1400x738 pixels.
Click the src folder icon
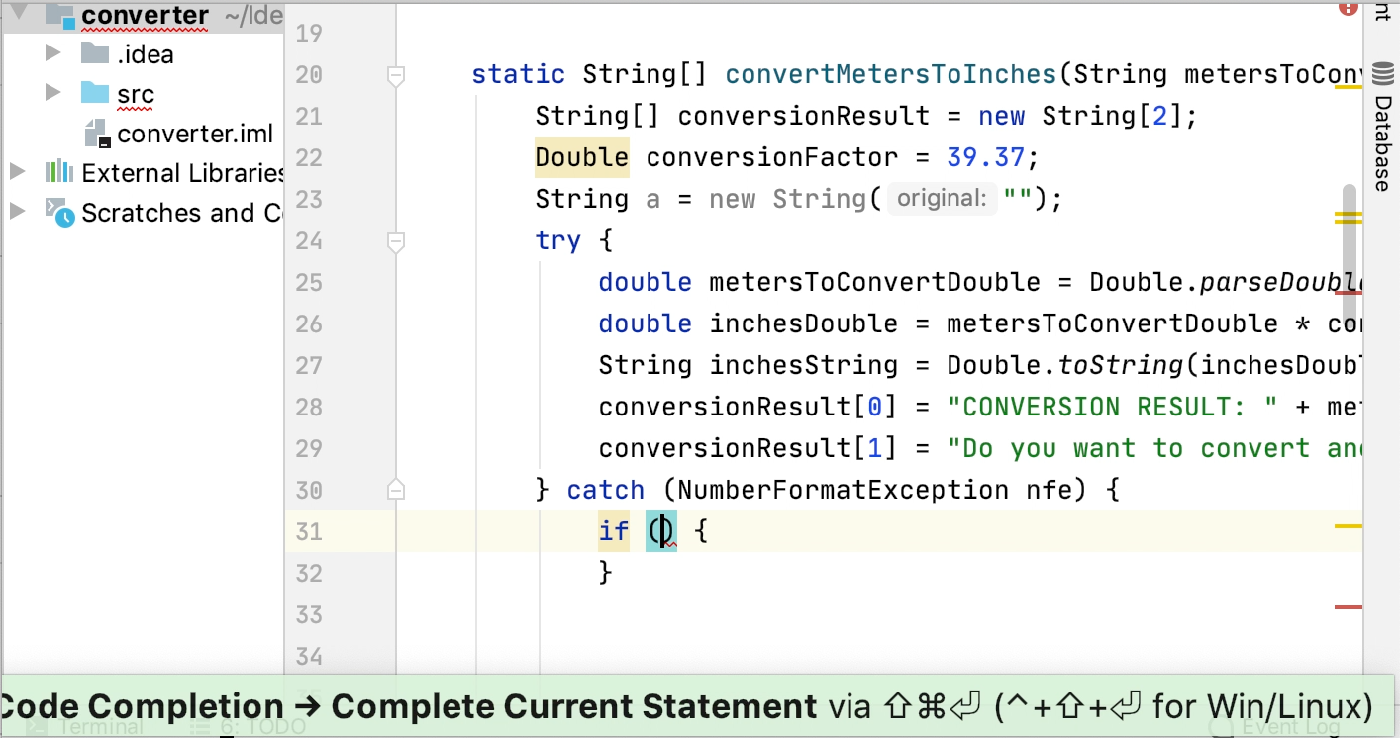tap(95, 93)
